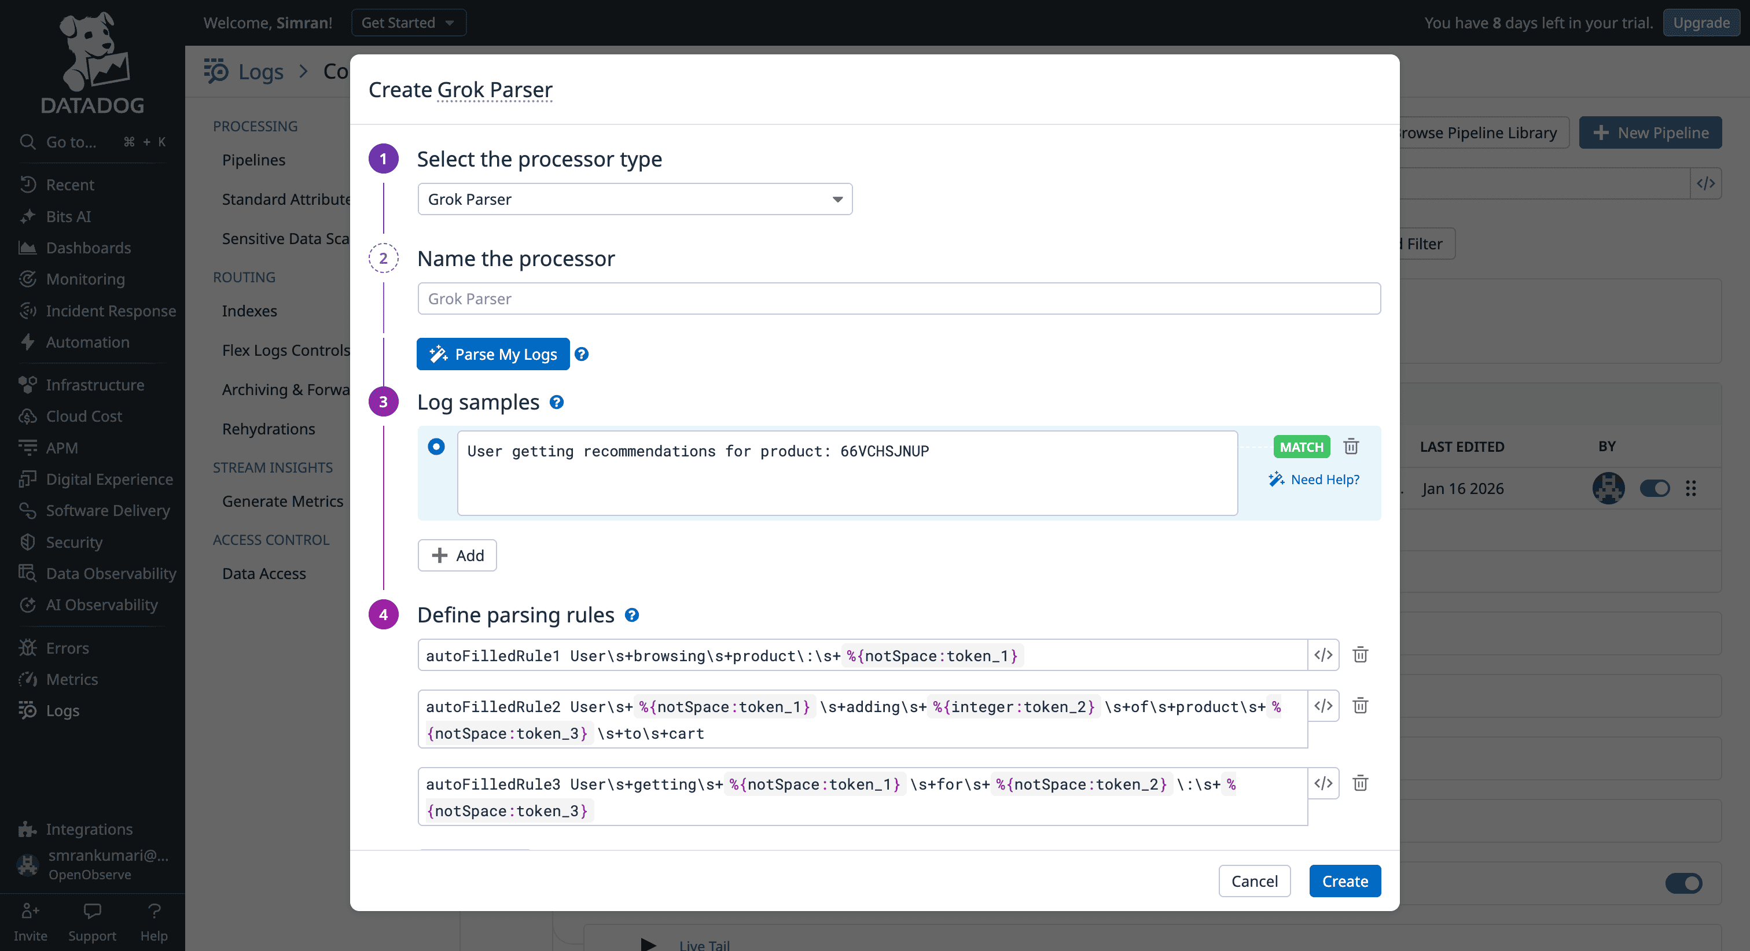1750x951 pixels.
Task: Select the APM sidebar icon
Action: coord(27,448)
